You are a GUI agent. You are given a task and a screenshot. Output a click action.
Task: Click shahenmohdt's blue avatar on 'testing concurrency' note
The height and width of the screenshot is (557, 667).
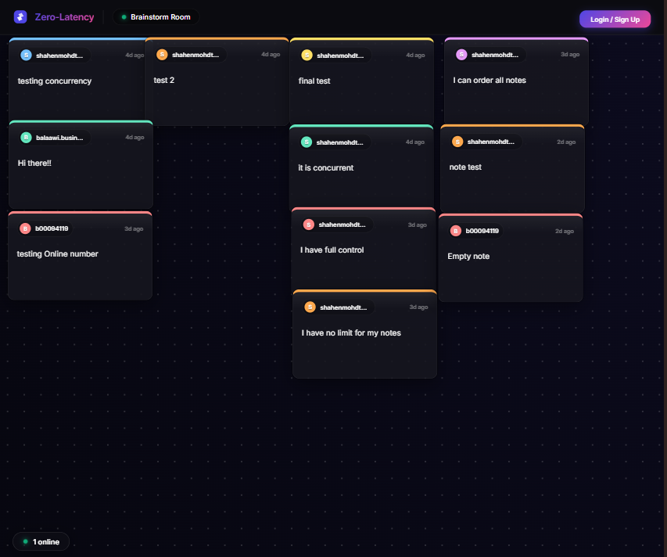point(25,55)
